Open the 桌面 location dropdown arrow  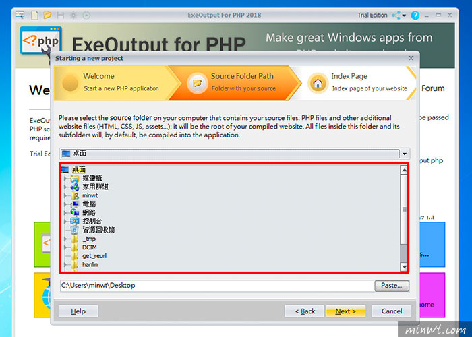pyautogui.click(x=405, y=154)
